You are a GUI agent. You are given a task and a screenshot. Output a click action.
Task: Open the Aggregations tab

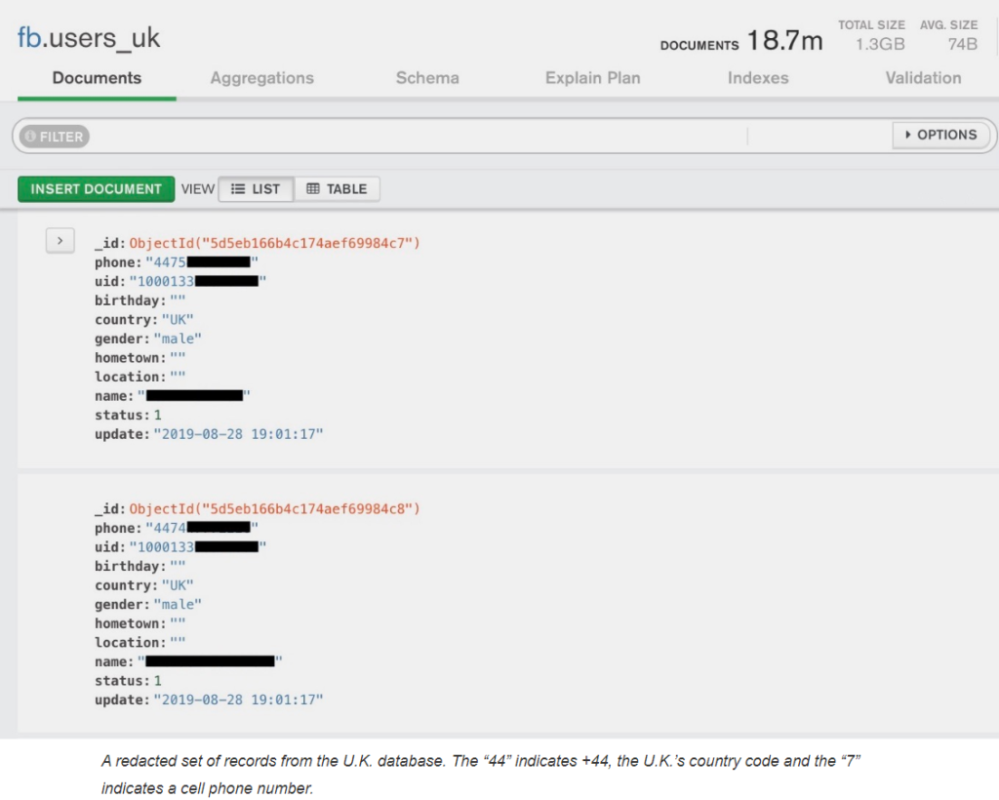point(261,78)
